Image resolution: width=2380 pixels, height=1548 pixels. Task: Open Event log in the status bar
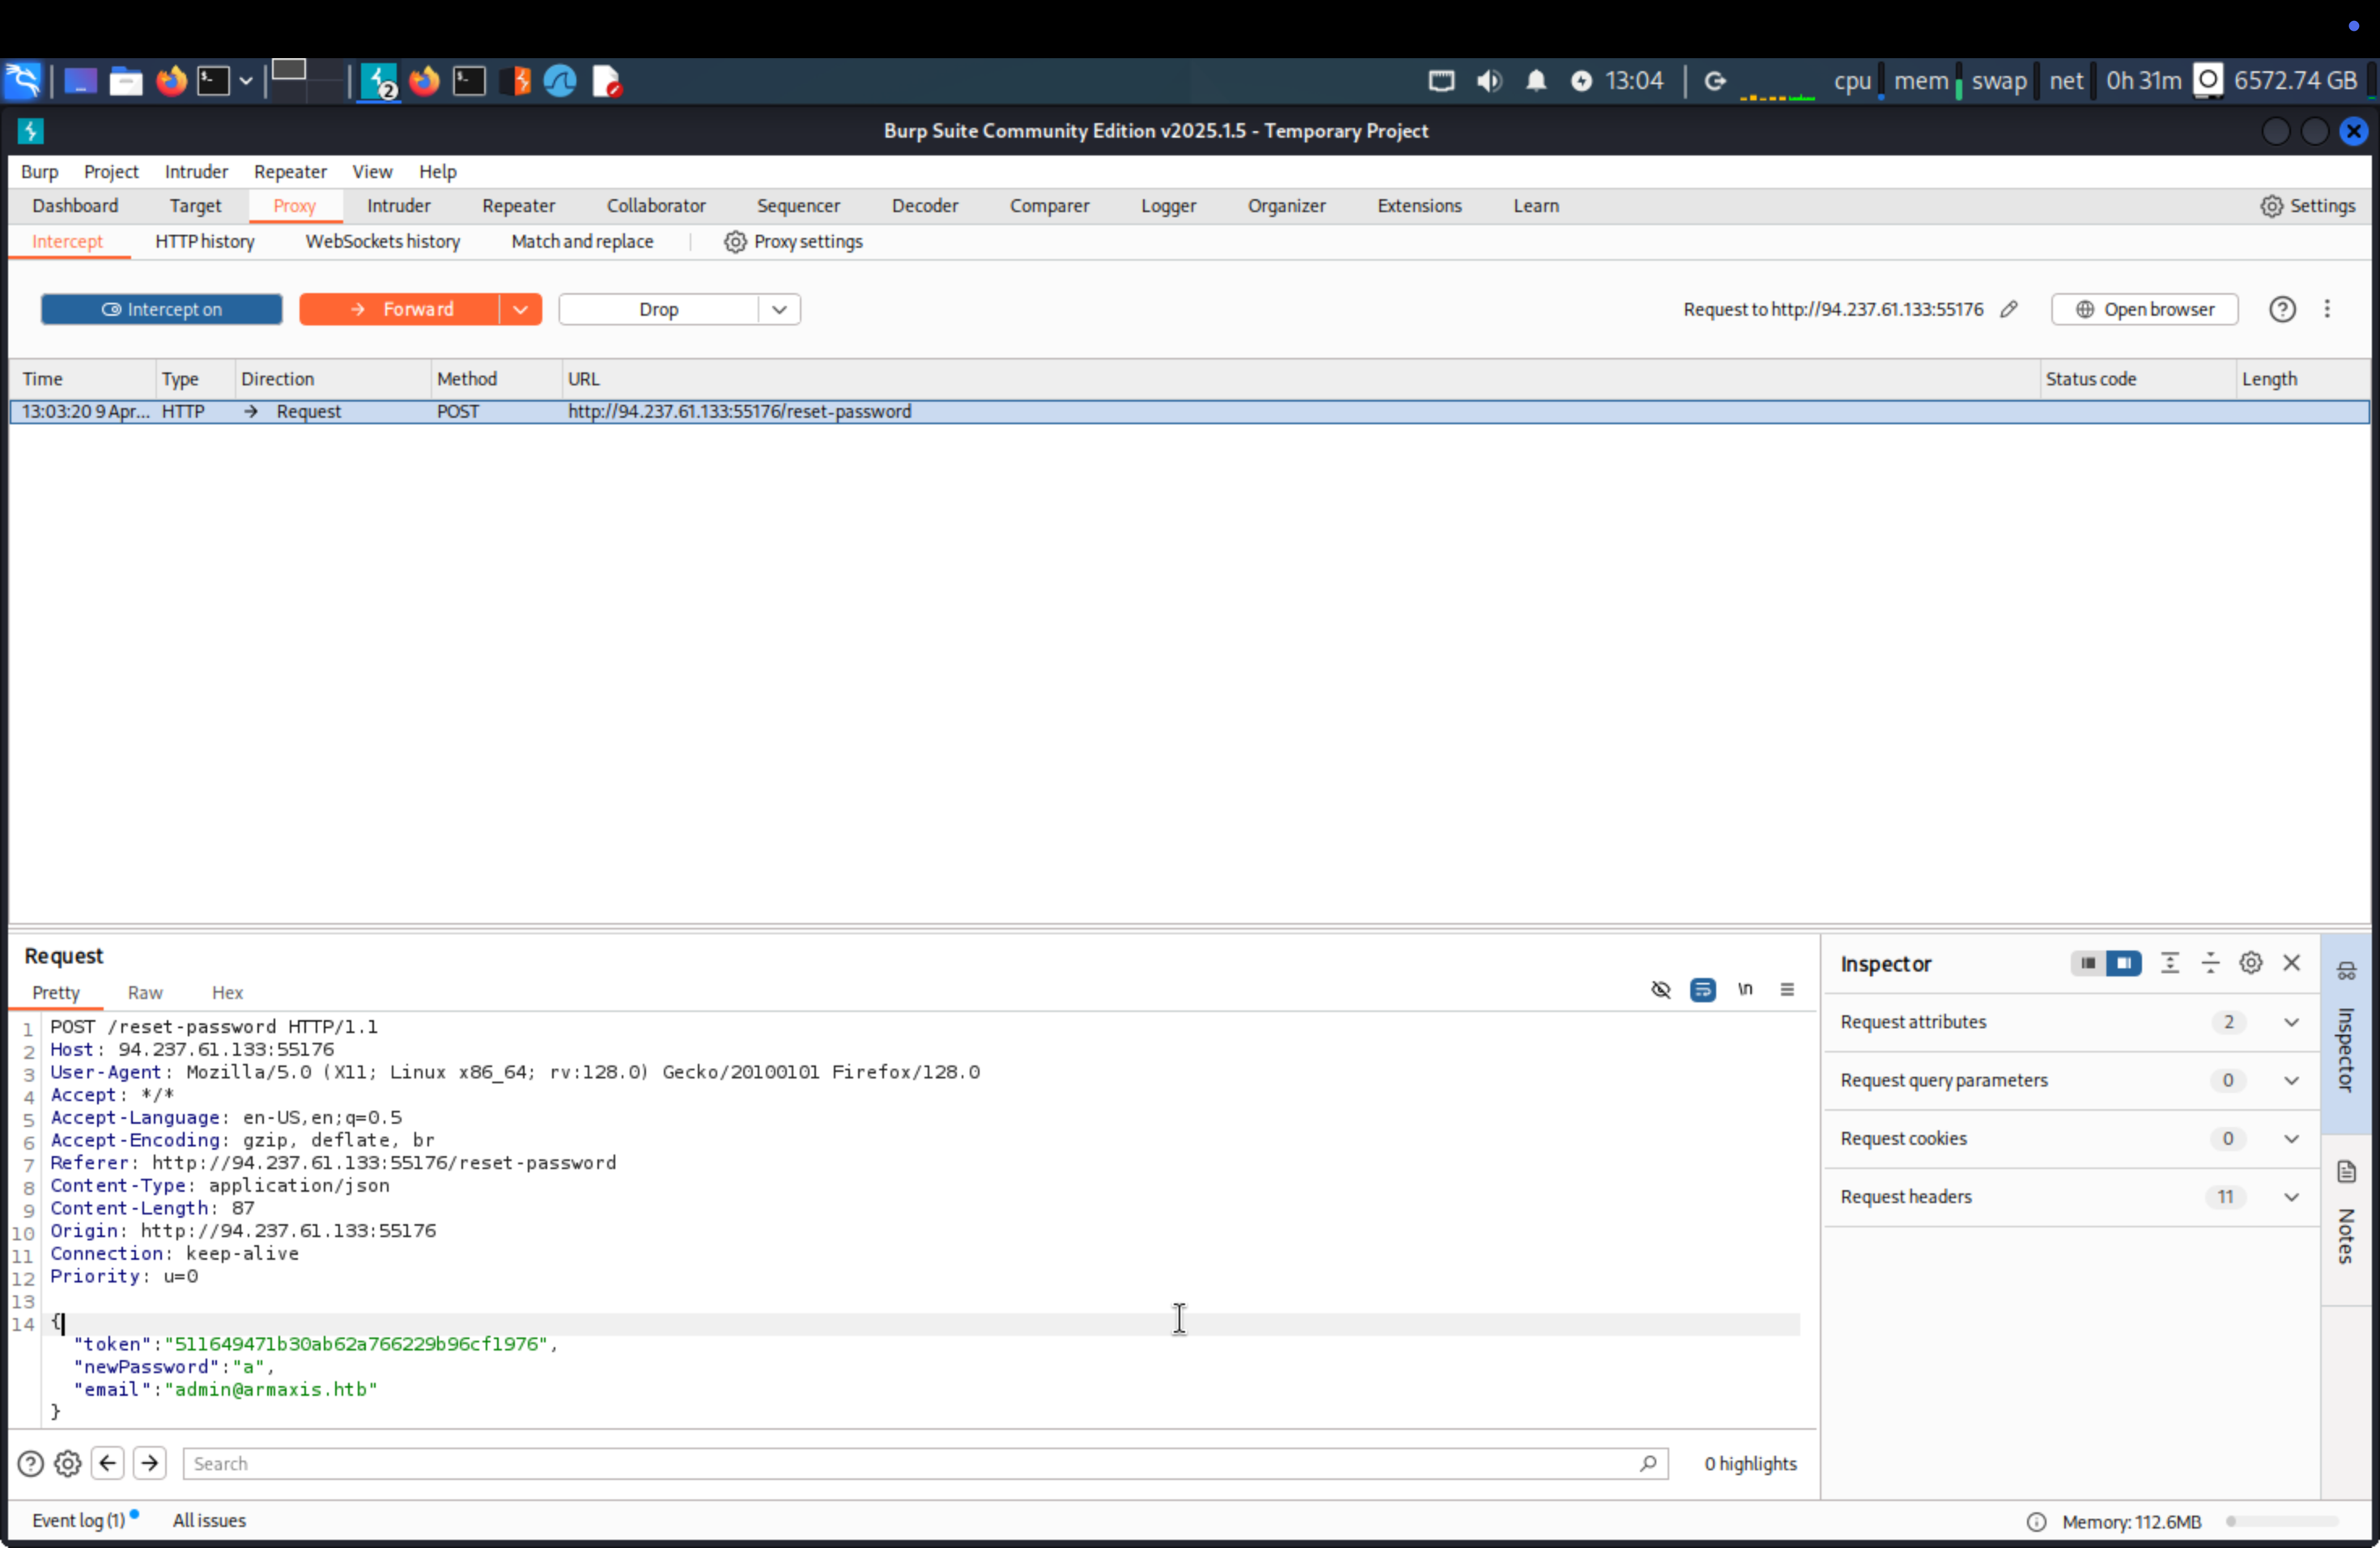tap(78, 1520)
